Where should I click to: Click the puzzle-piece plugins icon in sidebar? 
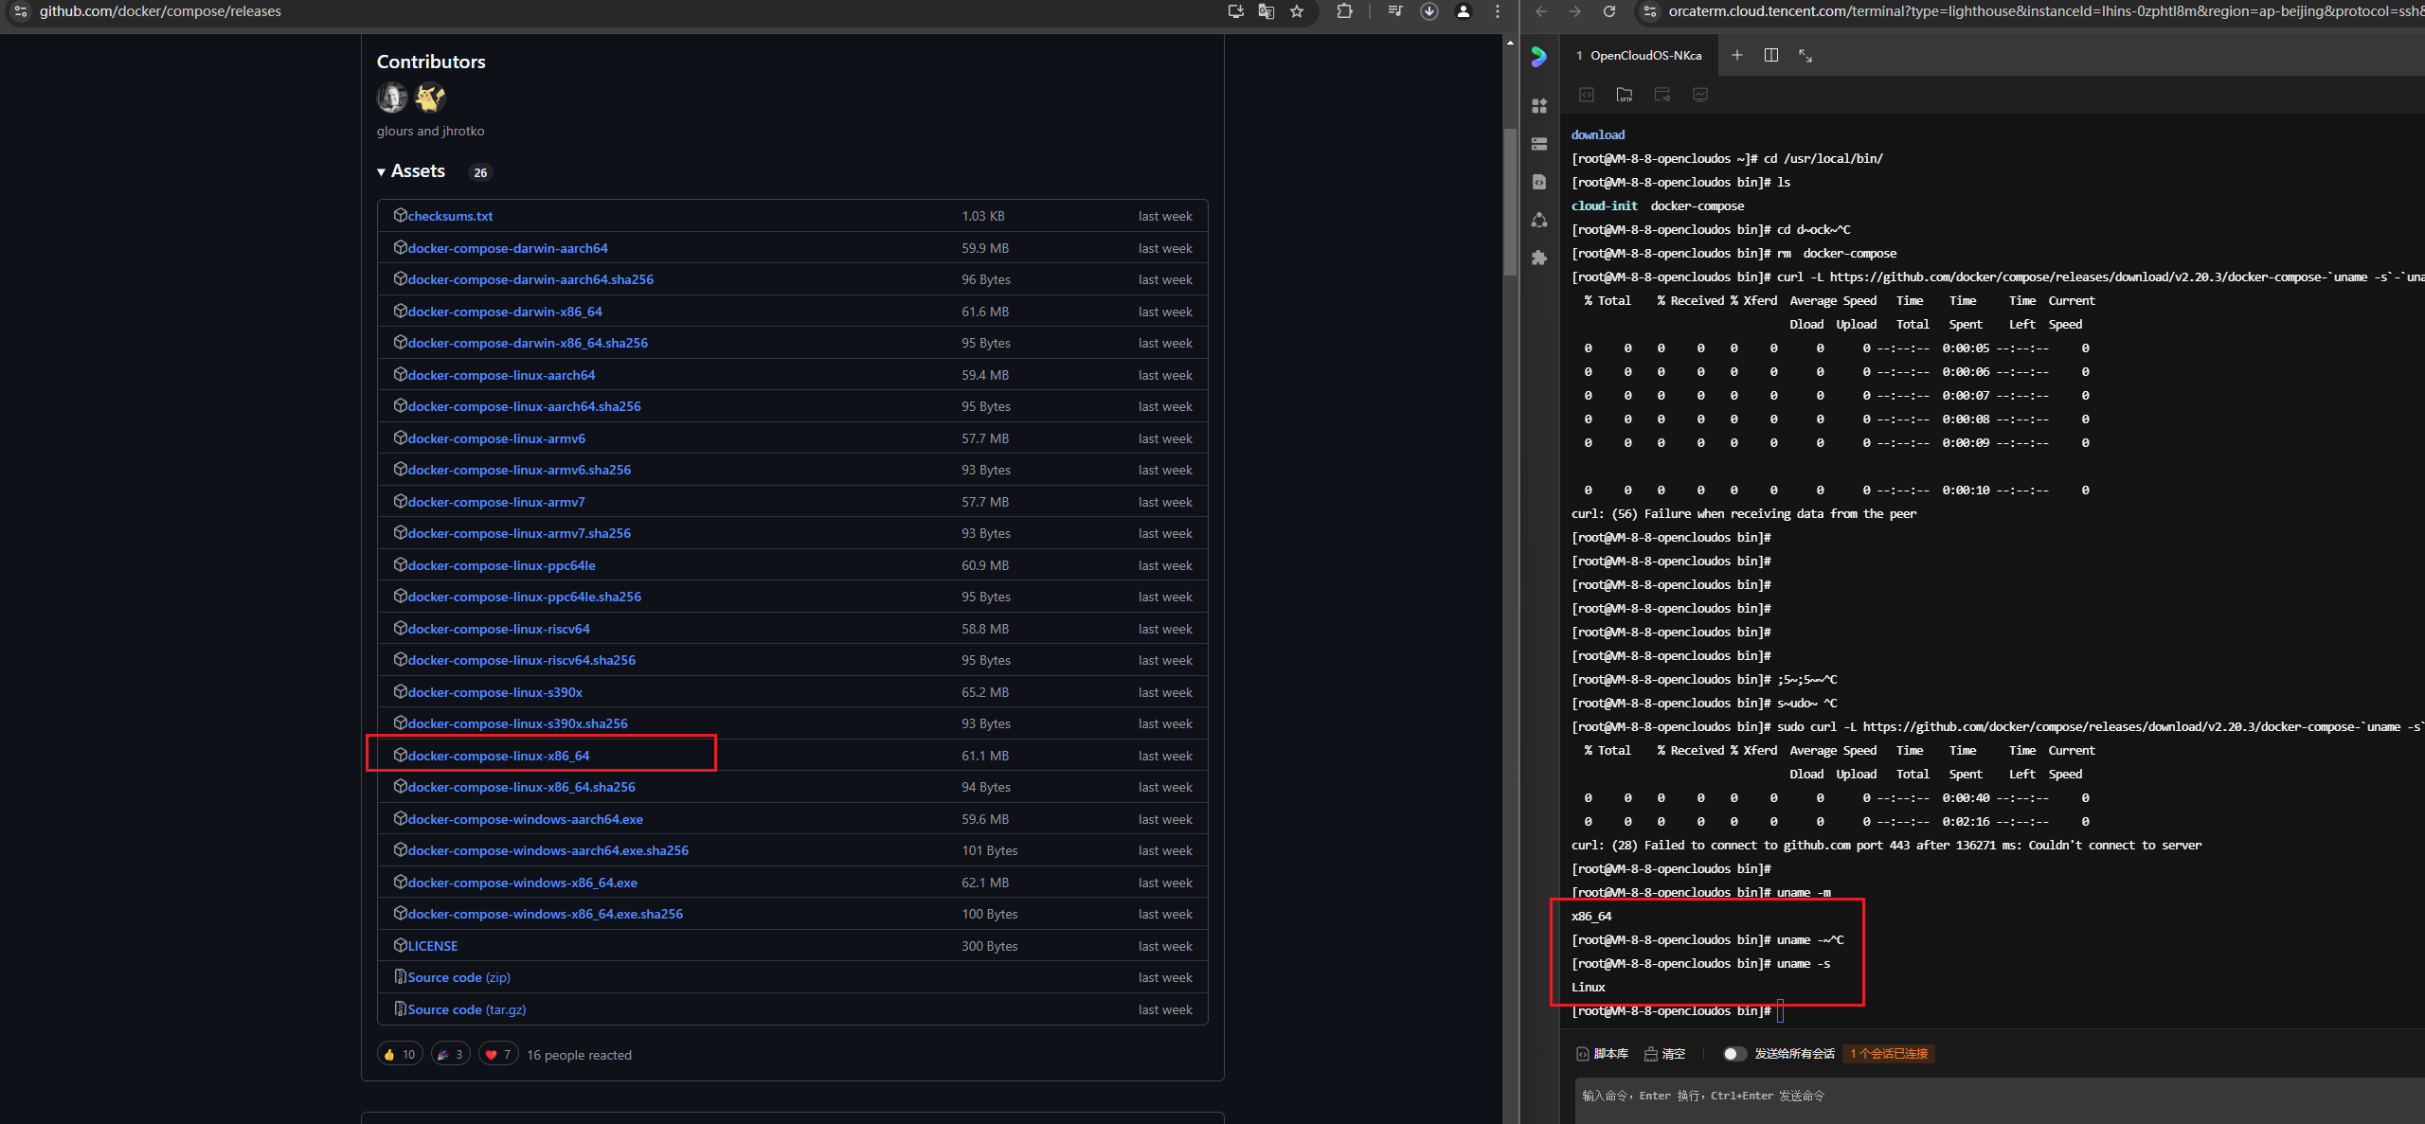(x=1539, y=258)
